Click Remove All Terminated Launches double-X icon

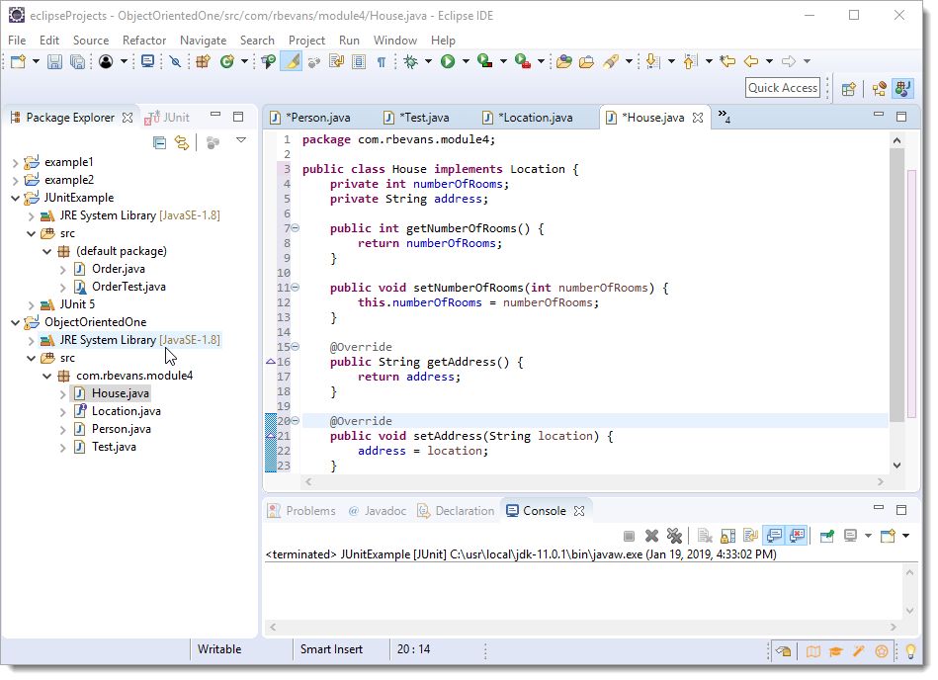675,536
